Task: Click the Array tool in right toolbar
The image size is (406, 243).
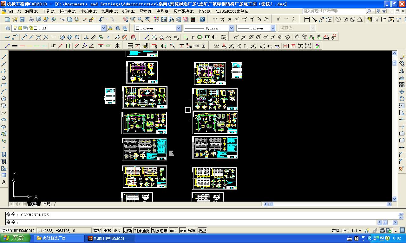Action: [x=402, y=85]
